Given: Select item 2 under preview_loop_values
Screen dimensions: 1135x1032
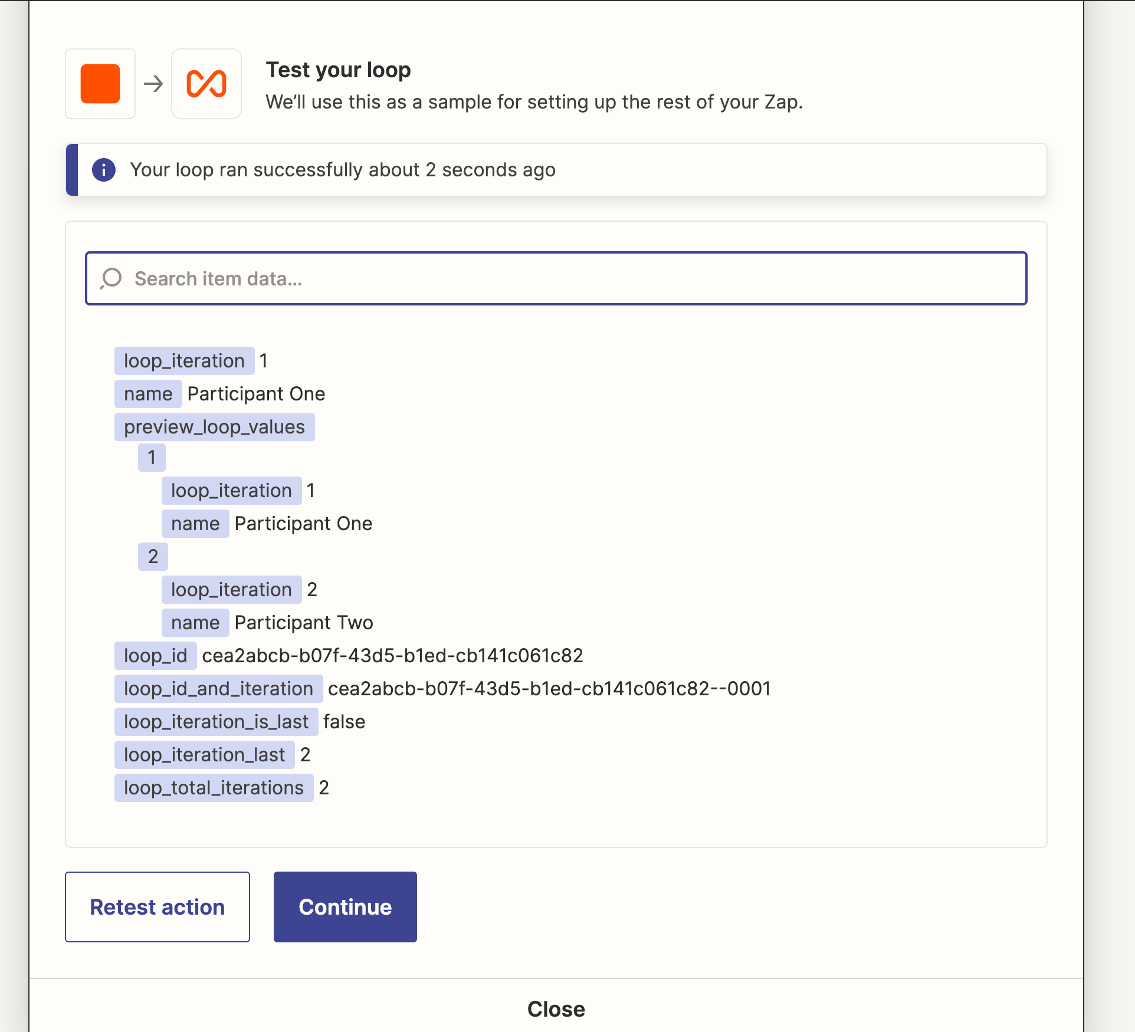Looking at the screenshot, I should (153, 557).
